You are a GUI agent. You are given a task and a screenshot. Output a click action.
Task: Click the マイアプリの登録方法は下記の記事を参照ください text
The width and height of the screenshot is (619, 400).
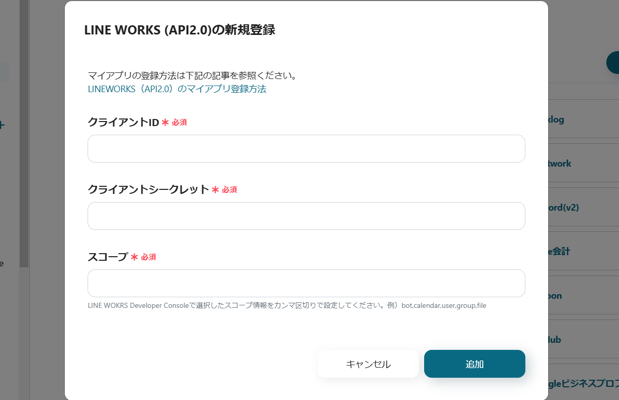(x=192, y=76)
